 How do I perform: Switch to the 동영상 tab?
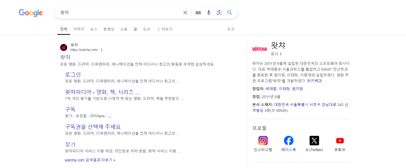(x=109, y=29)
